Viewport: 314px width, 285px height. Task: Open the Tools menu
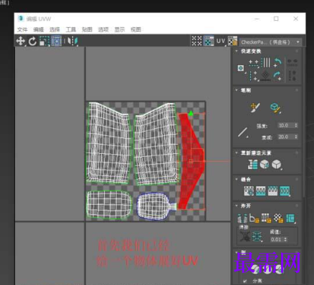tap(71, 29)
